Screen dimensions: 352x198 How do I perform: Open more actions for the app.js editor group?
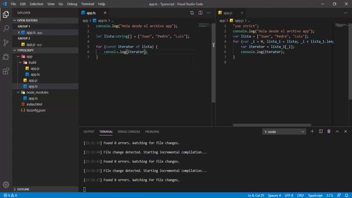pyautogui.click(x=345, y=13)
